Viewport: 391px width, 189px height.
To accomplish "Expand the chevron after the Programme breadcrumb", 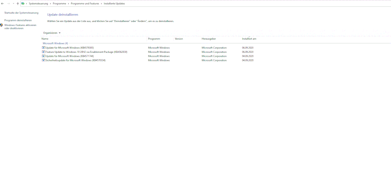I will point(68,4).
